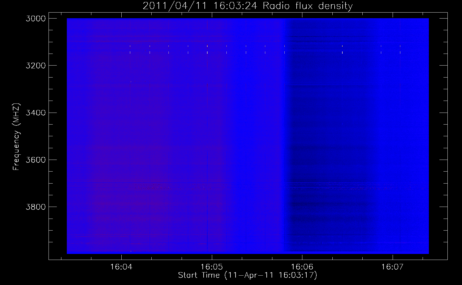Select the 3600 frequency tick label
Image resolution: width=462 pixels, height=285 pixels.
tap(36, 160)
